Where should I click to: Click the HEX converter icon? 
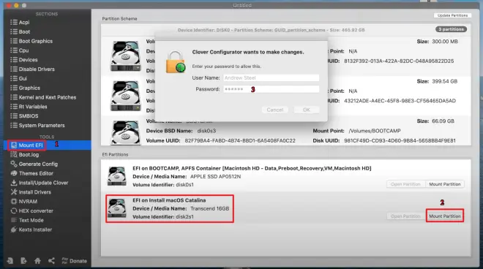point(14,211)
